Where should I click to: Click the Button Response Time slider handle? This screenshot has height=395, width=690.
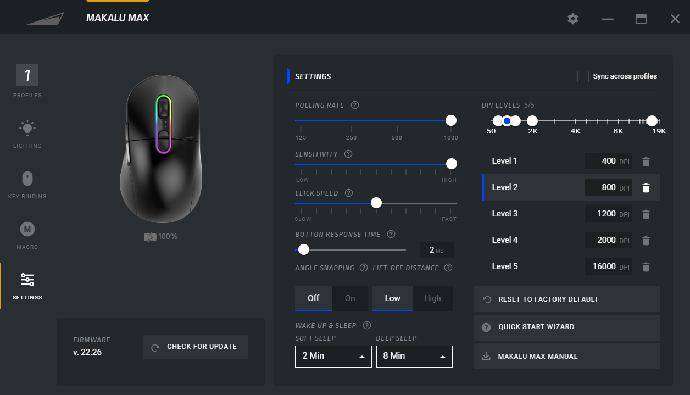pyautogui.click(x=304, y=250)
